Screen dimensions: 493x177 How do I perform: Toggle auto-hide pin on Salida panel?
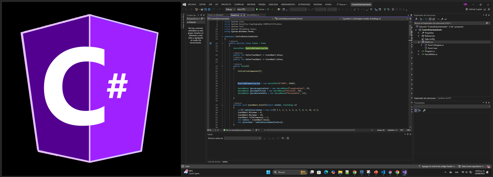pyautogui.click(x=408, y=134)
